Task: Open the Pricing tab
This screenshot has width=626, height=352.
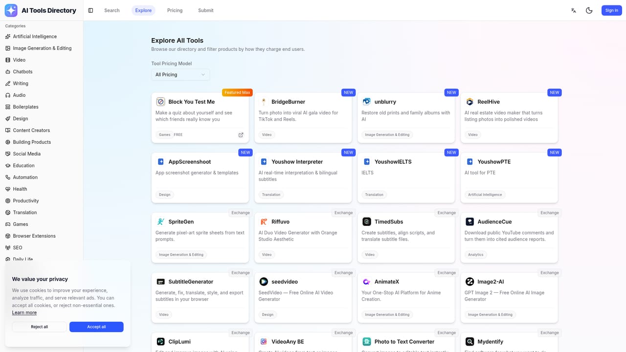Action: [175, 10]
